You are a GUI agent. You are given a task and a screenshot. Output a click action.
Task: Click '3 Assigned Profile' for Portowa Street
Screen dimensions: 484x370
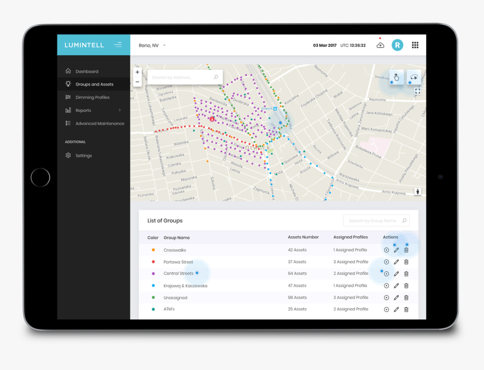coord(351,262)
